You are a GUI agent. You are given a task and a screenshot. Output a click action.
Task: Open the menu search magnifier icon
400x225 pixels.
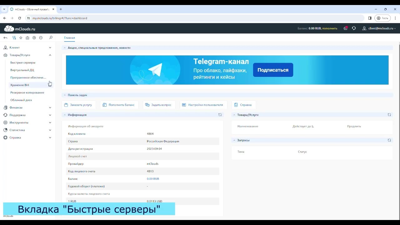(x=51, y=38)
